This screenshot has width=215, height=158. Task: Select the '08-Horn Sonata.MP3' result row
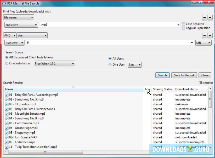(x=106, y=137)
